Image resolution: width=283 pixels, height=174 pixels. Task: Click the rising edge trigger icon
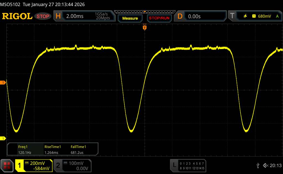245,16
